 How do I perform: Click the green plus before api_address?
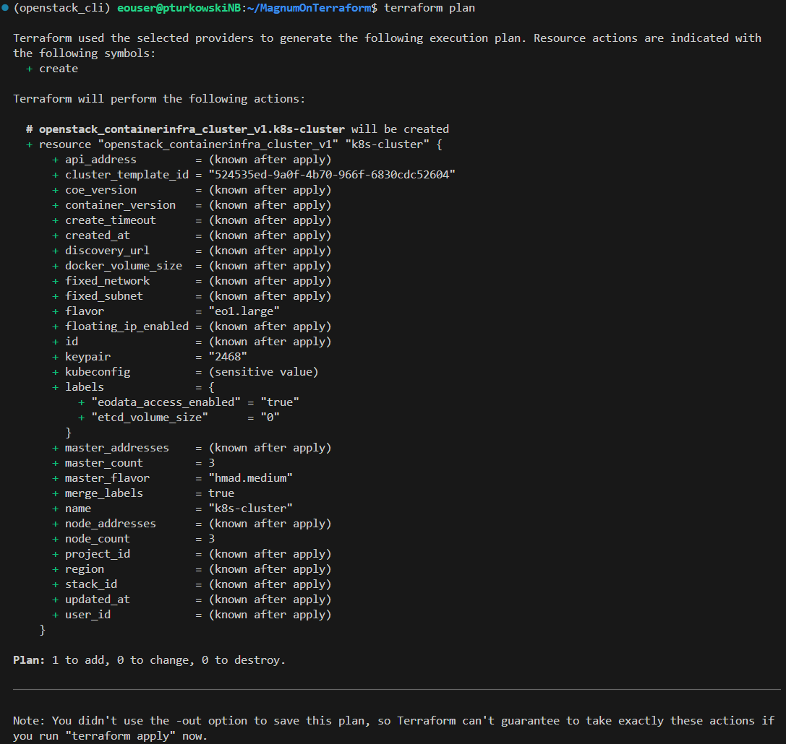coord(55,160)
